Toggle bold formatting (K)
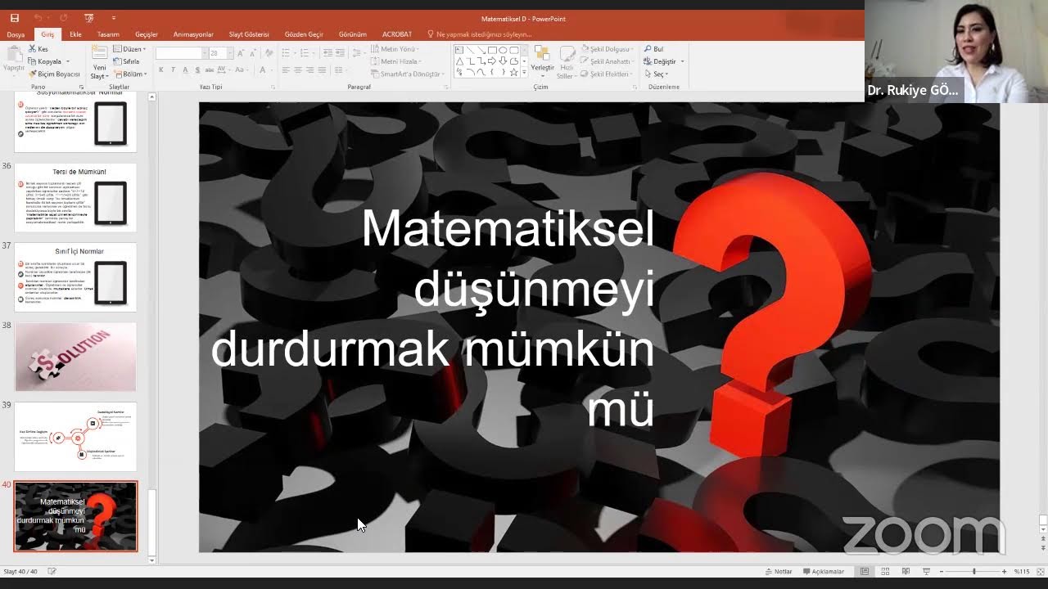This screenshot has height=589, width=1048. point(161,70)
